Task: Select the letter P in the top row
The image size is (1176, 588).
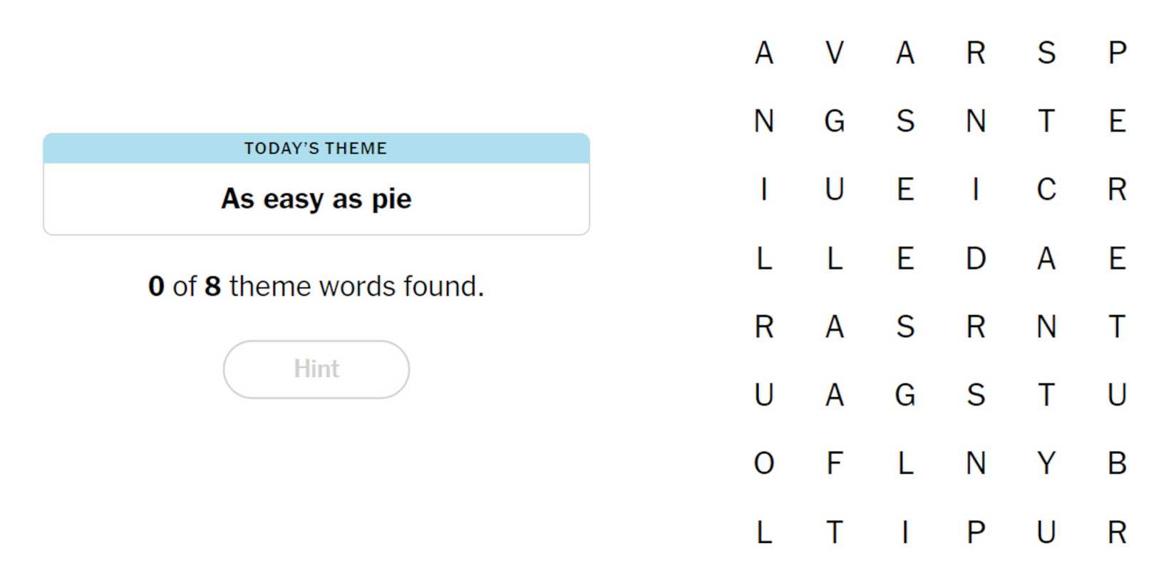Action: click(1117, 53)
